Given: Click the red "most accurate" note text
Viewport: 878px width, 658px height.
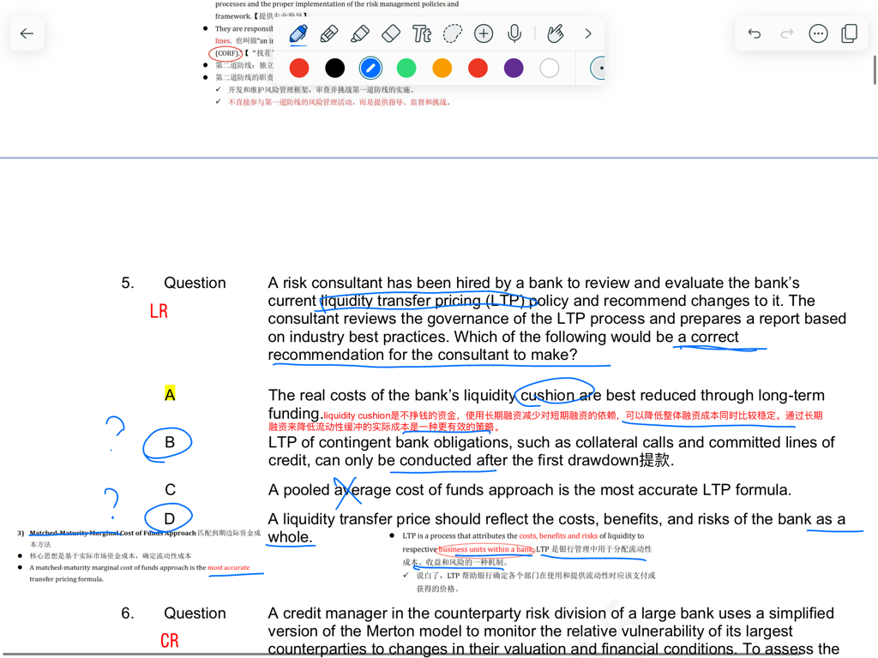Looking at the screenshot, I should (228, 567).
